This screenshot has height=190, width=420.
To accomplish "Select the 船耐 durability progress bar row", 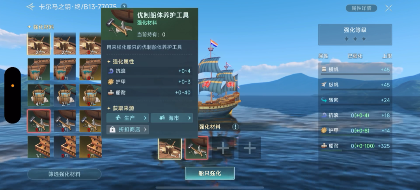I will [x=355, y=147].
